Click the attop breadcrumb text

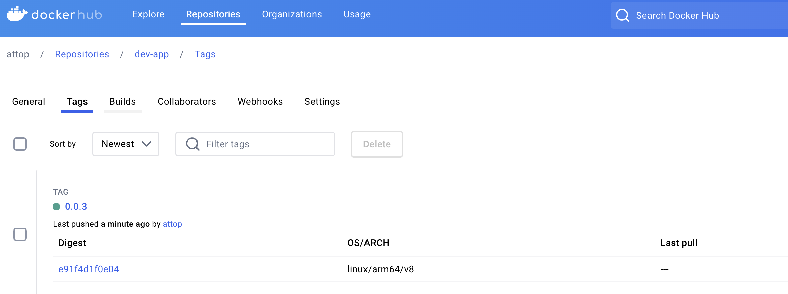pos(18,54)
